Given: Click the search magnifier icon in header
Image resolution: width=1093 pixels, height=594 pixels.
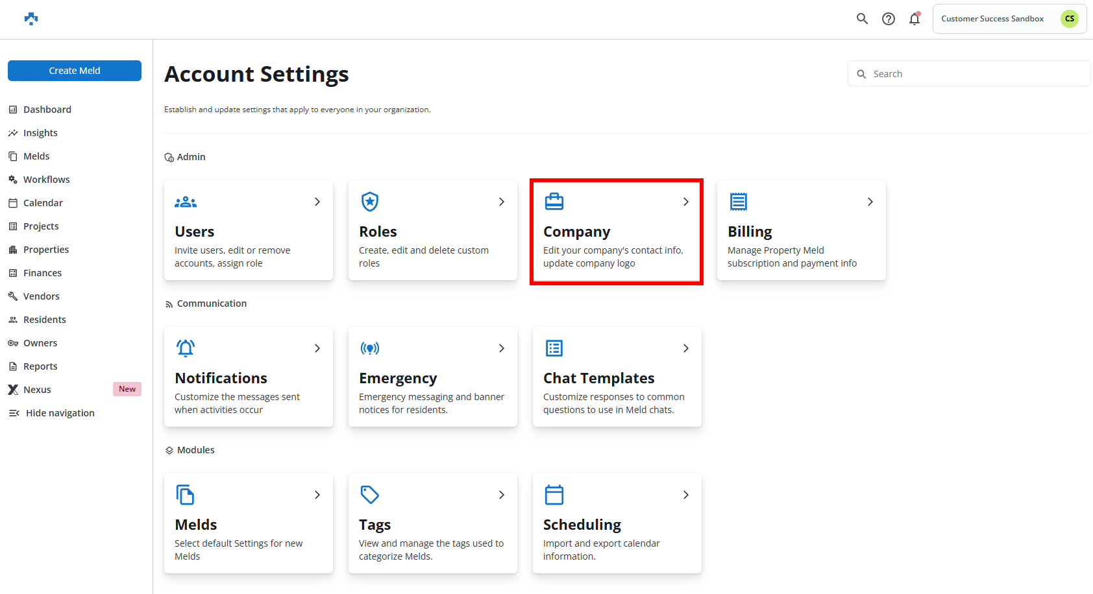Looking at the screenshot, I should pos(862,19).
